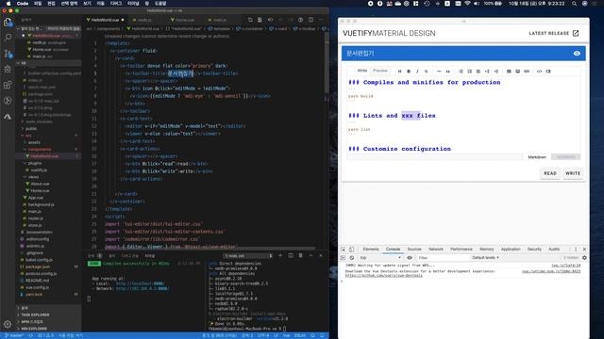Screen dimensions: 604x339
Task: Switch to the Preview tab in markdown editor
Action: pos(380,71)
